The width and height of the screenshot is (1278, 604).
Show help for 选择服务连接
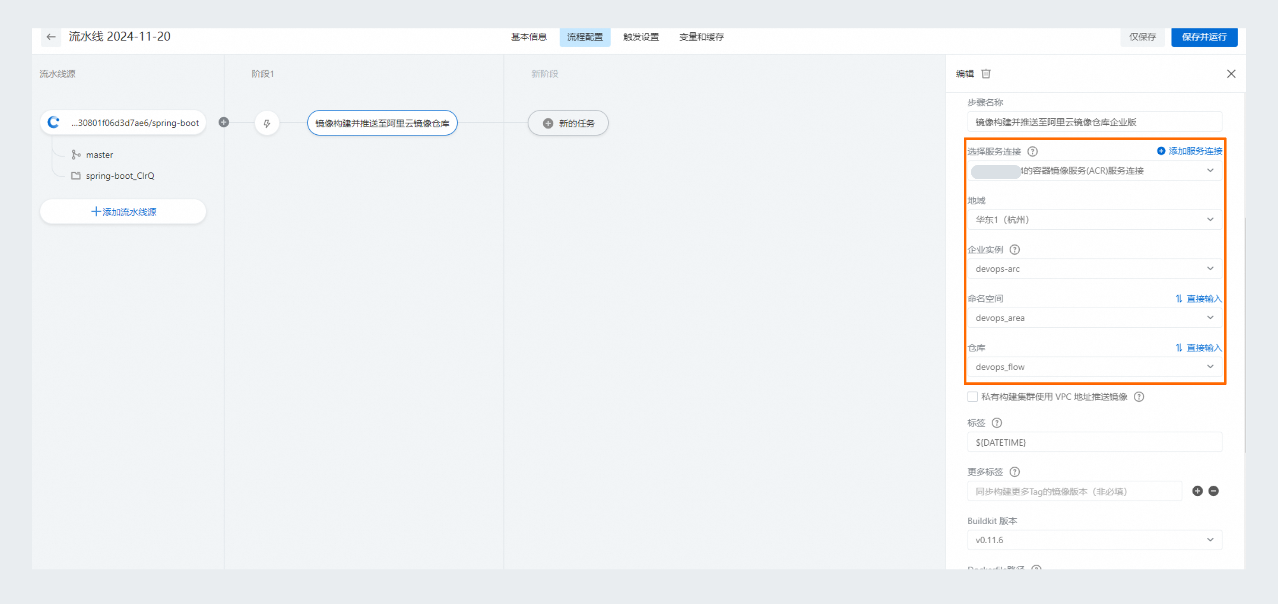(x=1033, y=151)
